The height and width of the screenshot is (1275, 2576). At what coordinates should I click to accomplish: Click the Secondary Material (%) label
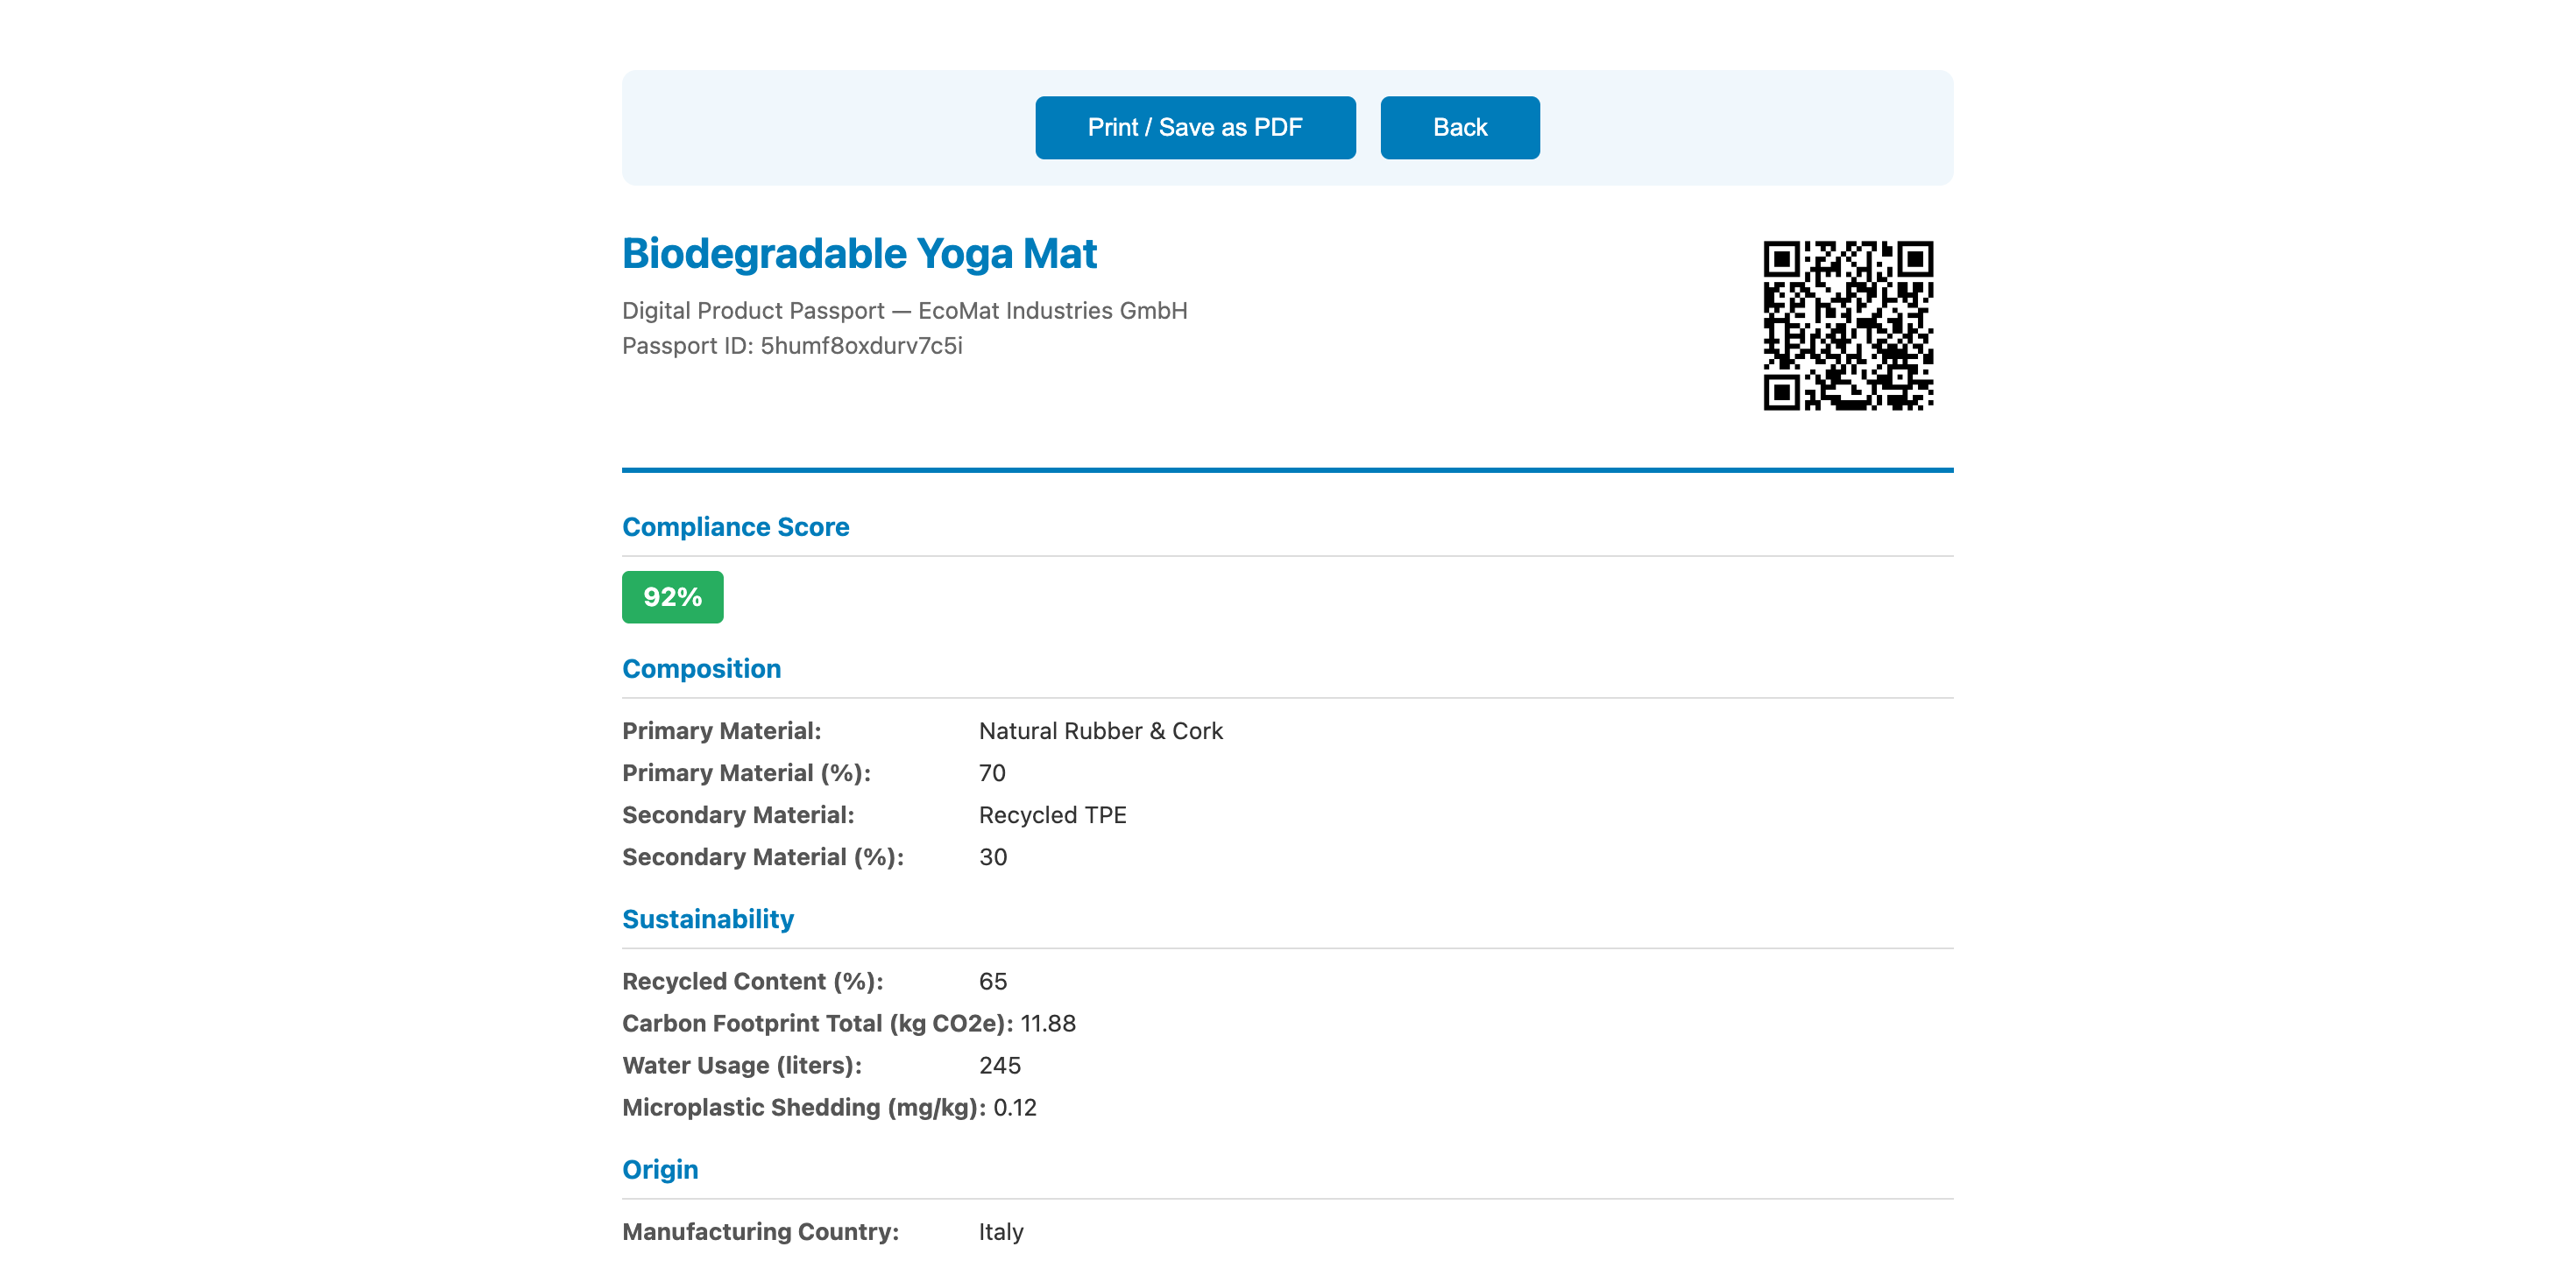pos(762,856)
